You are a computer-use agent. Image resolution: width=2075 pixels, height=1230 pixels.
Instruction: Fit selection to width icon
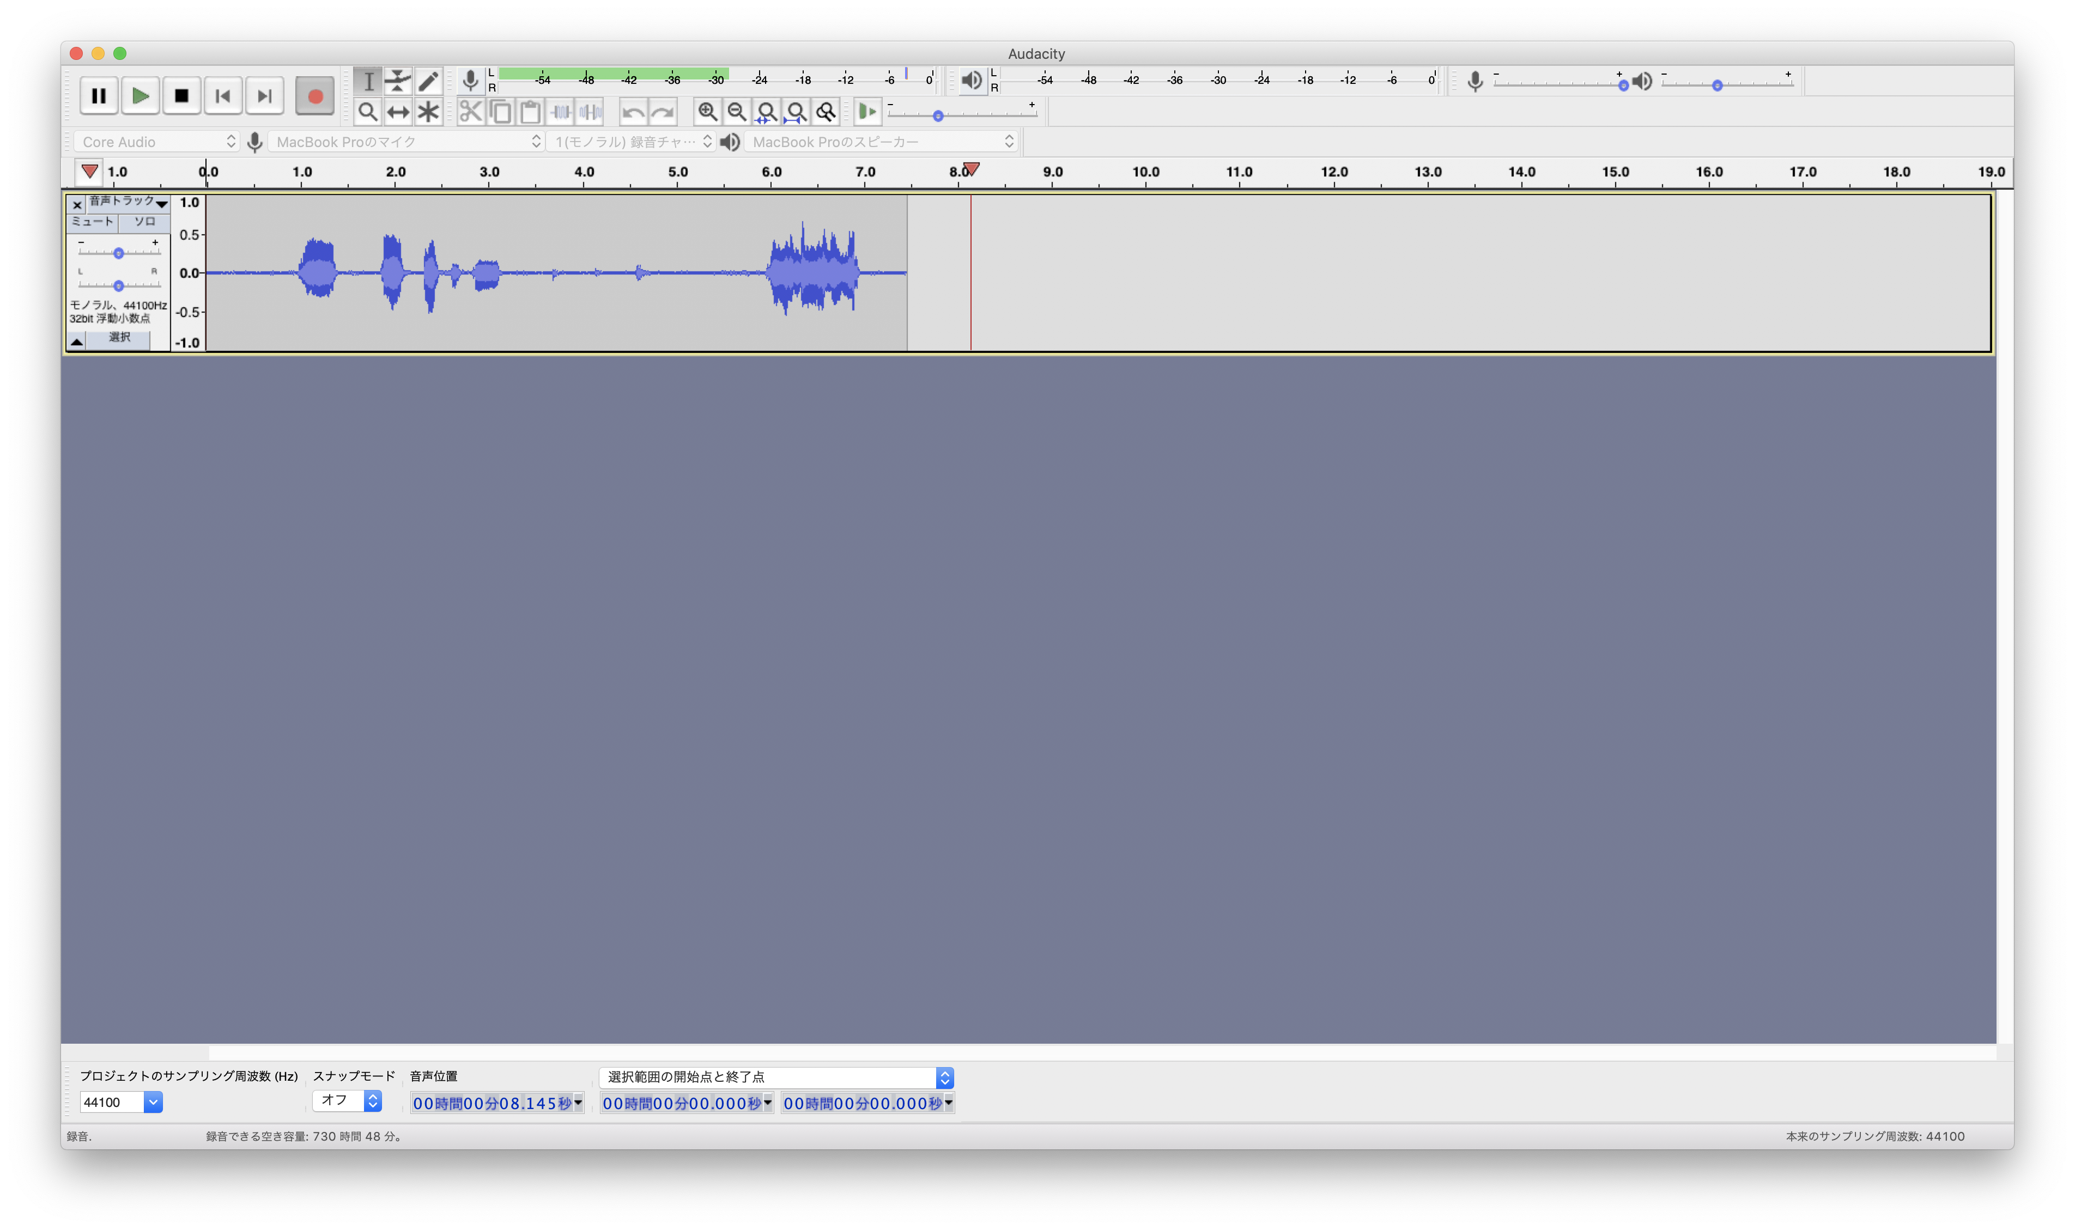767,112
